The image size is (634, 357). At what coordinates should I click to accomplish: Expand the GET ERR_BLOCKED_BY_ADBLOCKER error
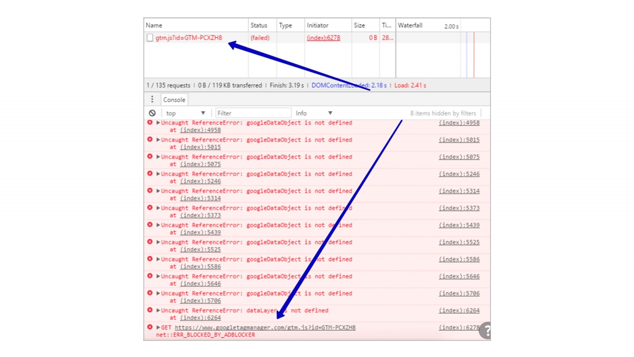coord(158,328)
